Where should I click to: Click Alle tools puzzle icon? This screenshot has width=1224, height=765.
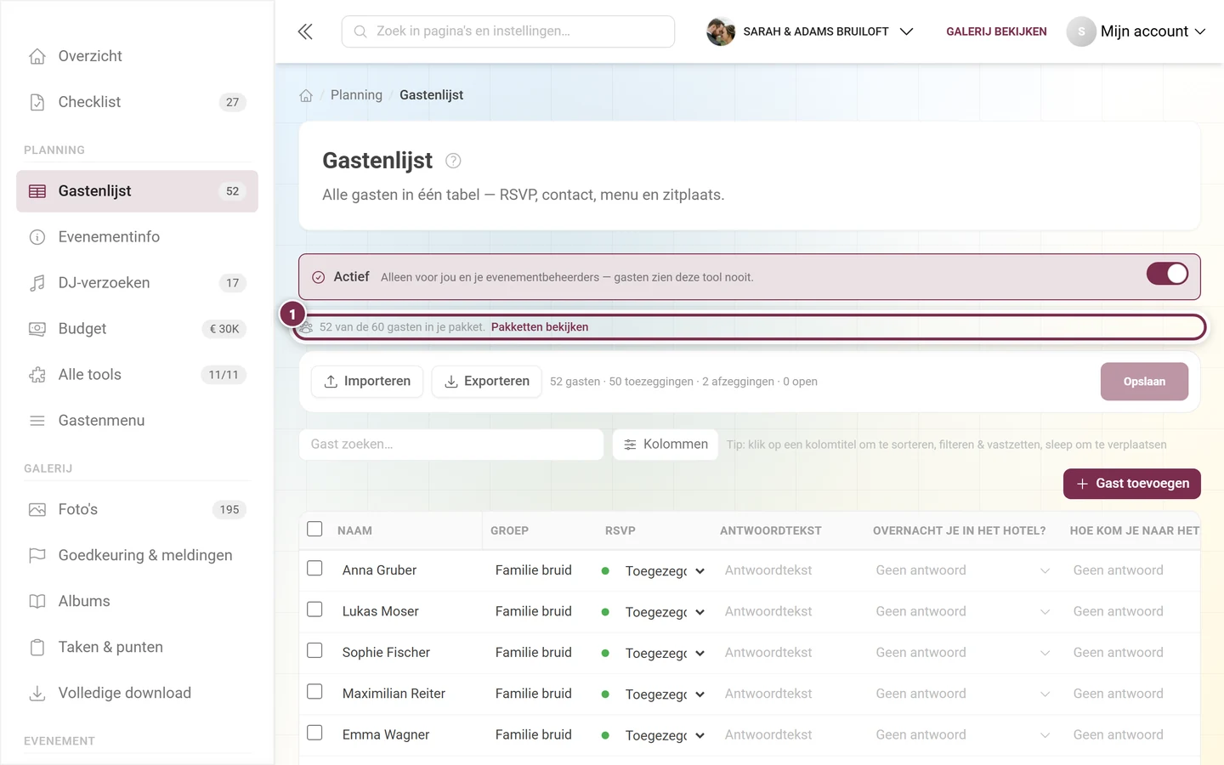coord(37,375)
